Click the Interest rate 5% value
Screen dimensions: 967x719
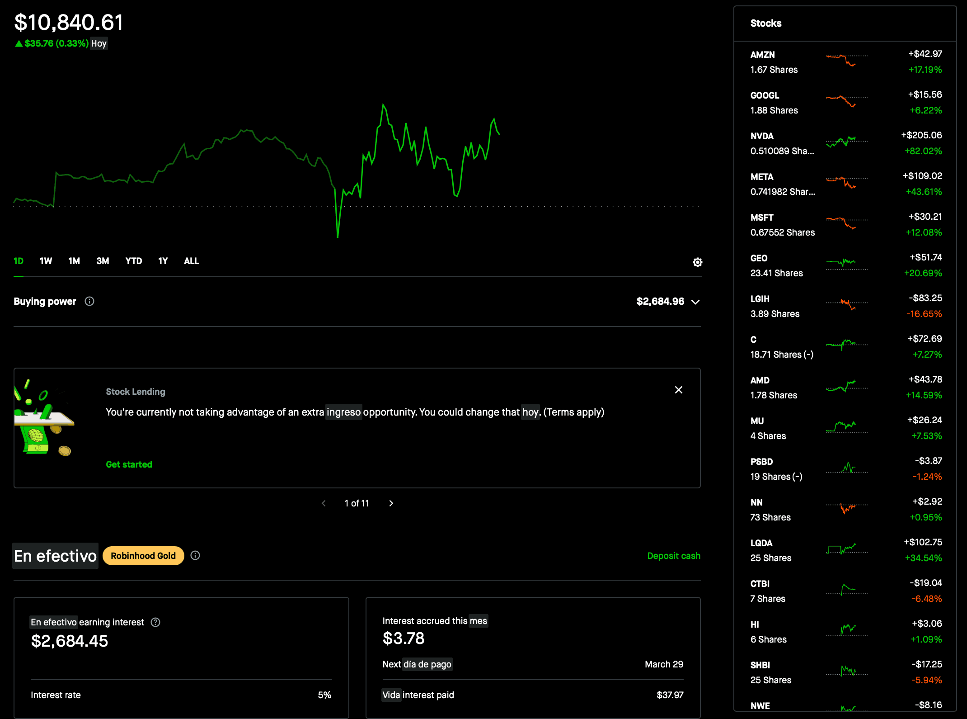coord(324,695)
